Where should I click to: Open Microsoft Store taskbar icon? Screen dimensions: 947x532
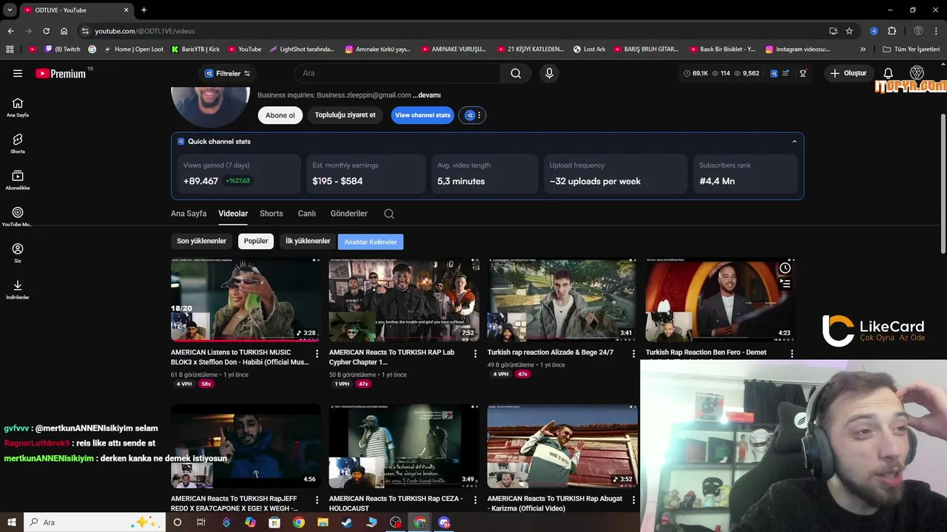click(x=274, y=522)
